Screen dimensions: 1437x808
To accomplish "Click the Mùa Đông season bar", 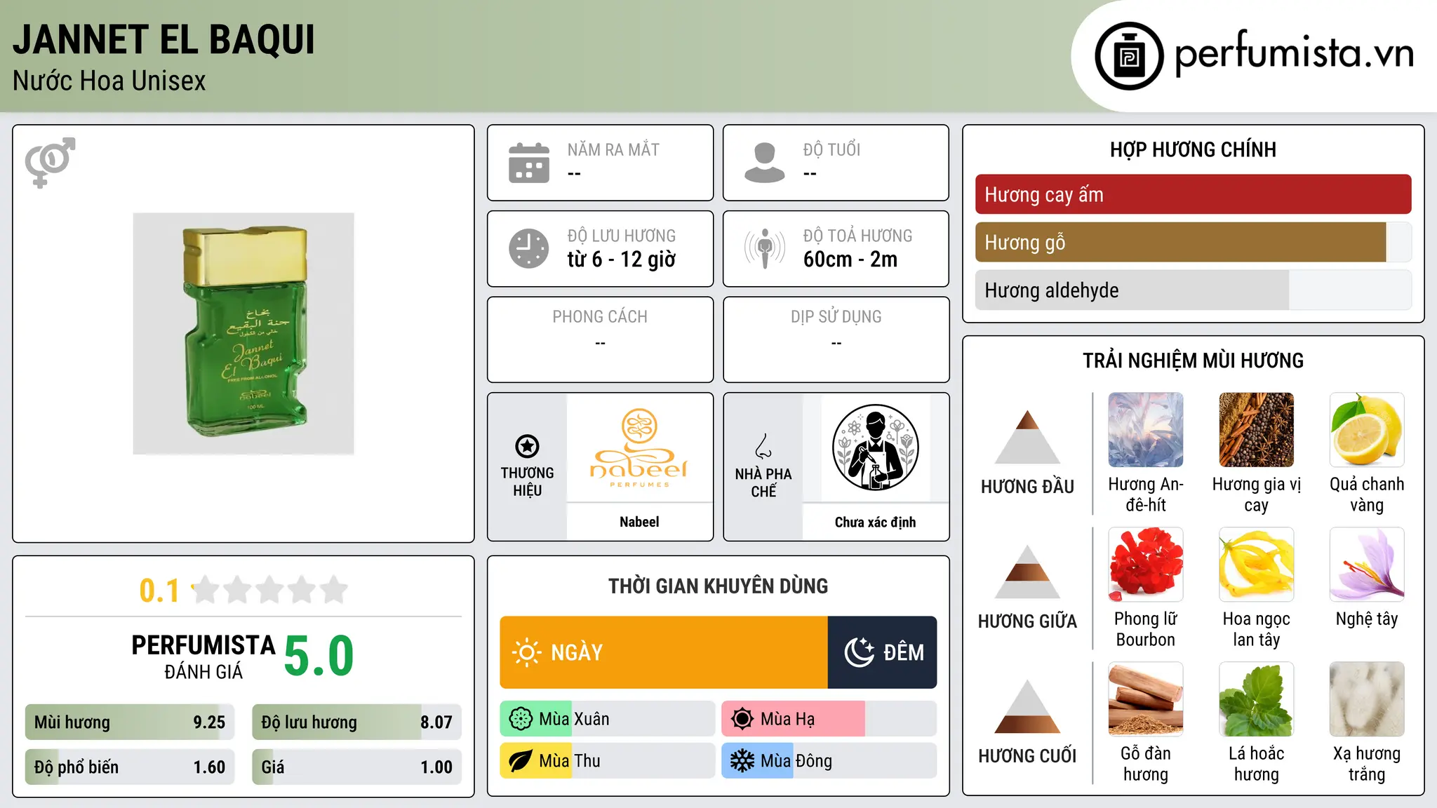I will click(829, 761).
